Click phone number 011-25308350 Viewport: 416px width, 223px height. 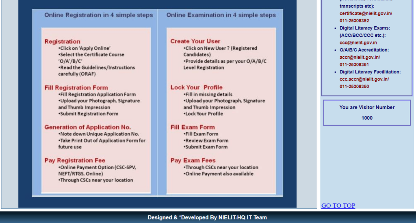coord(354,86)
